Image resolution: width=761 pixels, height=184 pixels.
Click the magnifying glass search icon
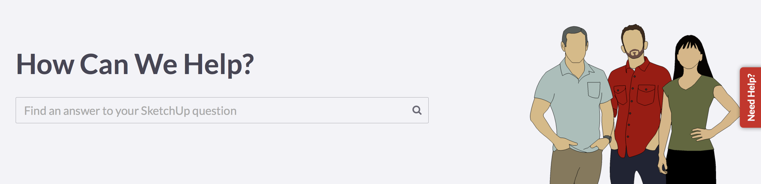point(417,110)
